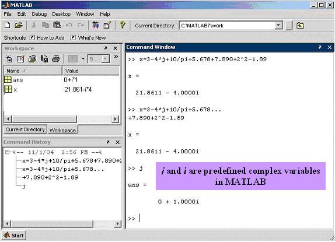
Task: Launch Simulink from the toolbar icon
Action: click(96, 25)
